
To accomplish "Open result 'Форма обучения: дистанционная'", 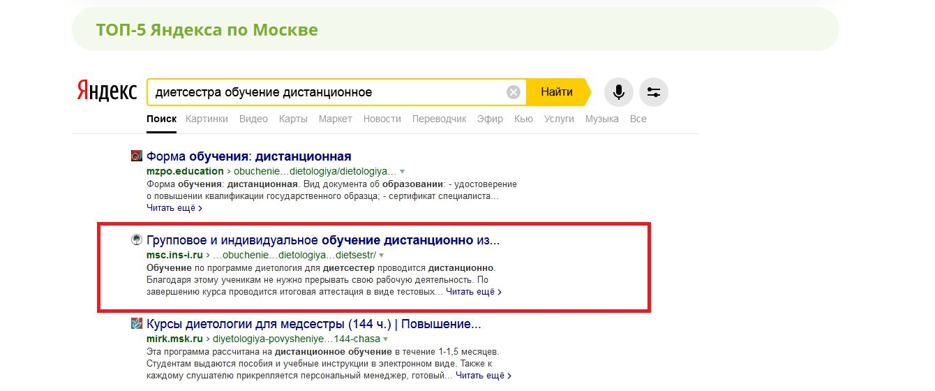I will pyautogui.click(x=249, y=156).
